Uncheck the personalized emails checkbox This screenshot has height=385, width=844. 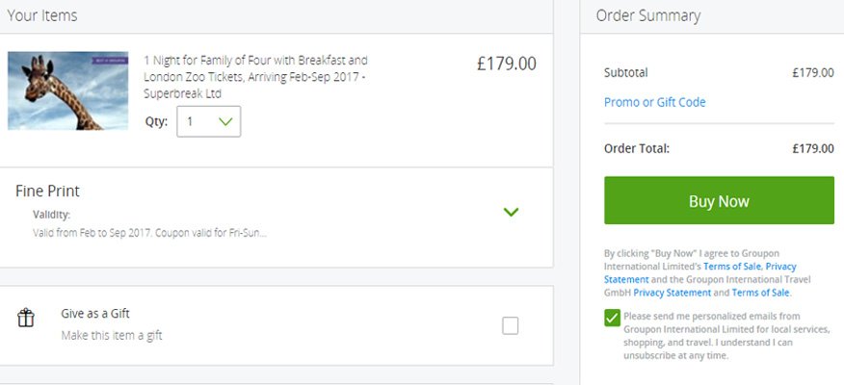[612, 318]
